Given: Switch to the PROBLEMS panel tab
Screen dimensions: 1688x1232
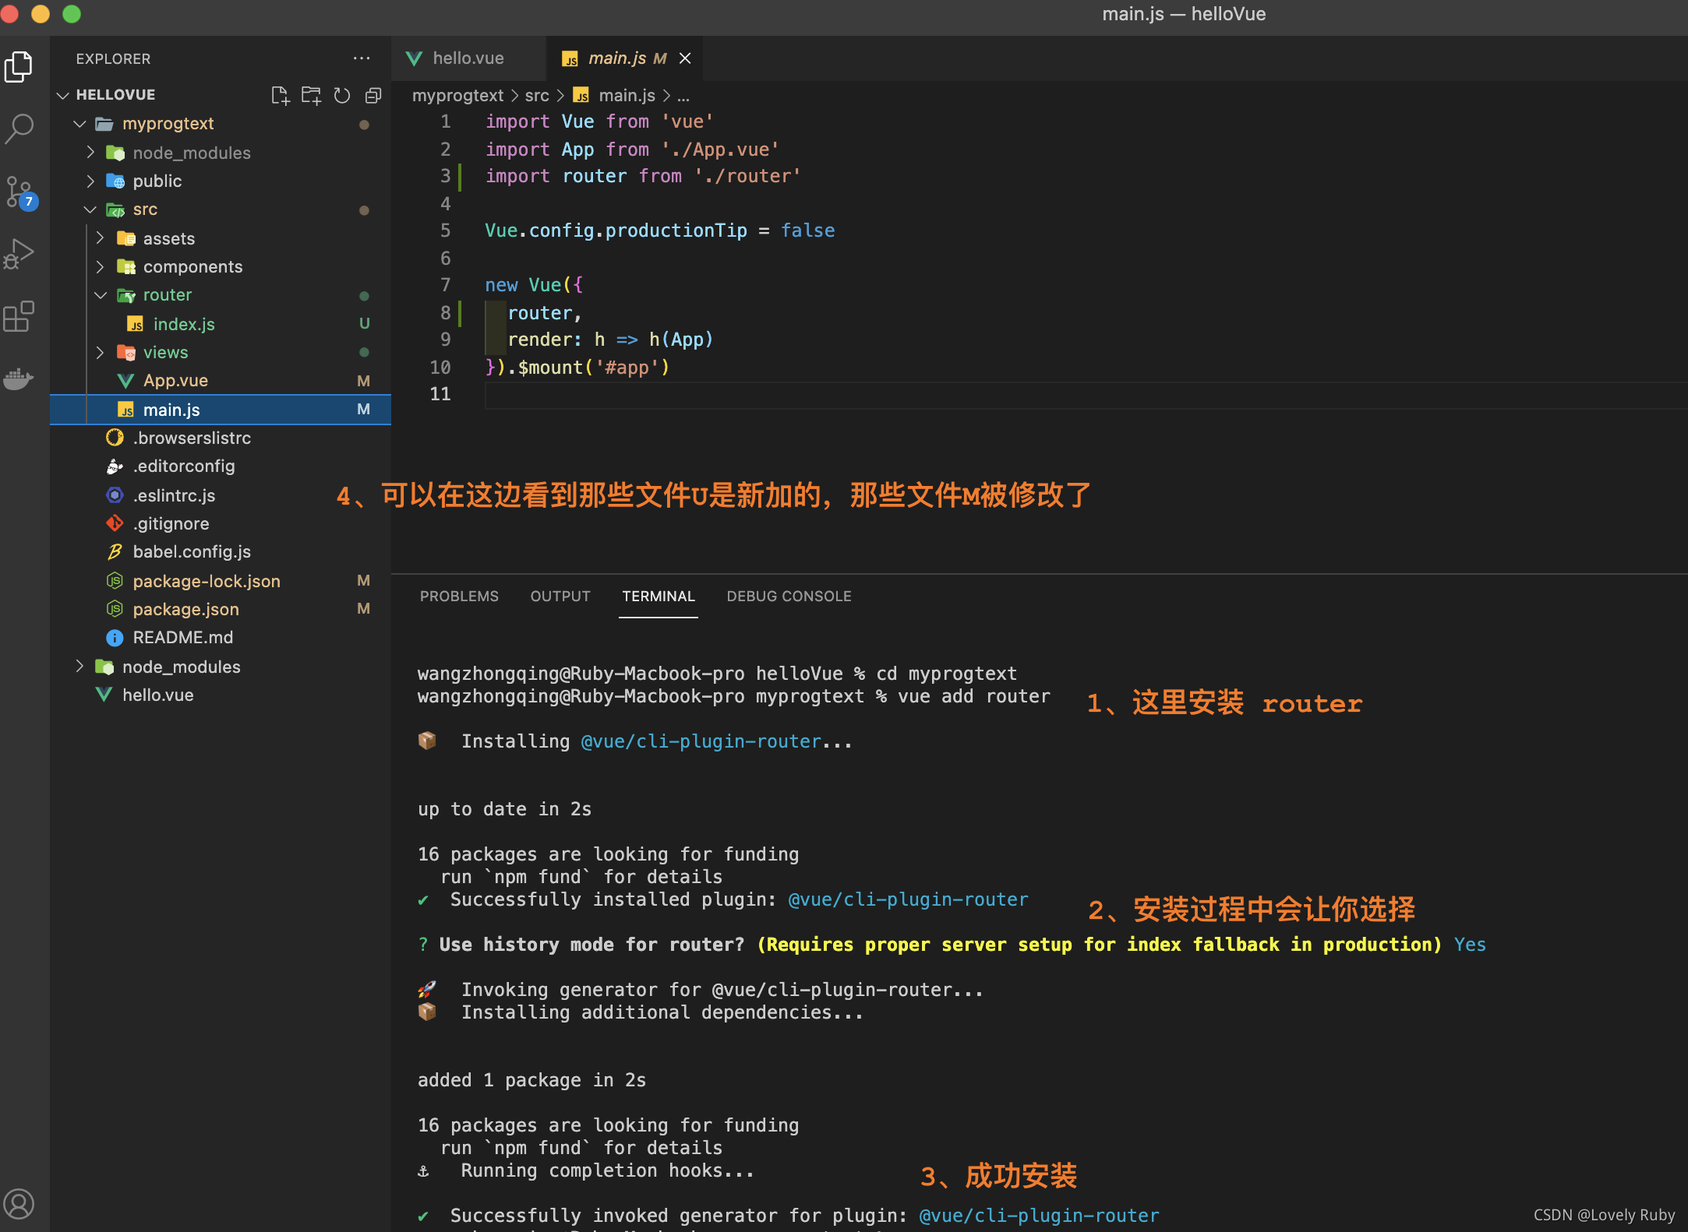Looking at the screenshot, I should click(459, 597).
